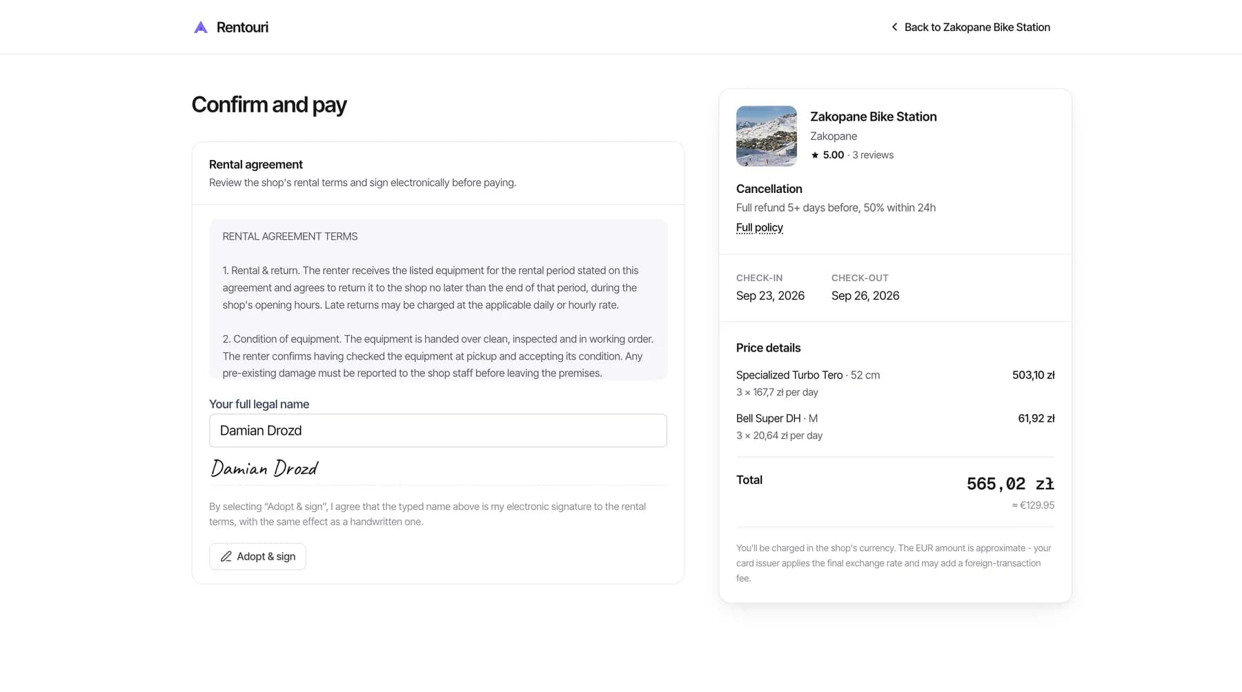This screenshot has height=692, width=1242.
Task: Click the check-out date 'Sep 26, 2026'
Action: (865, 296)
